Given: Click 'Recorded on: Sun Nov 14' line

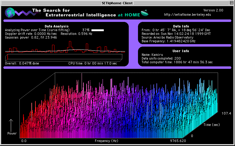Looking at the screenshot, I should [176, 34].
